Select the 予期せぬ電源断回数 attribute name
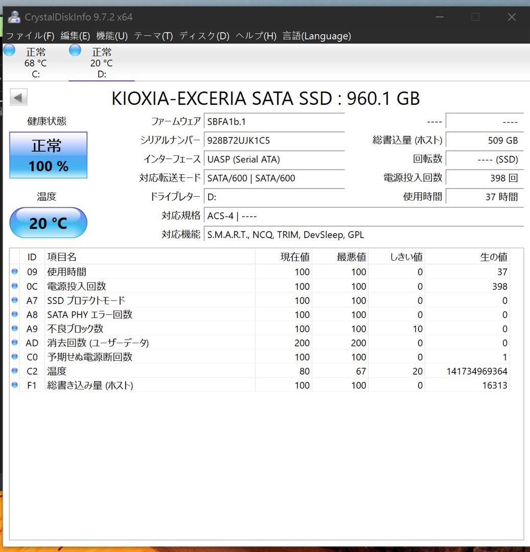Viewport: 530px width, 552px height. [x=90, y=357]
